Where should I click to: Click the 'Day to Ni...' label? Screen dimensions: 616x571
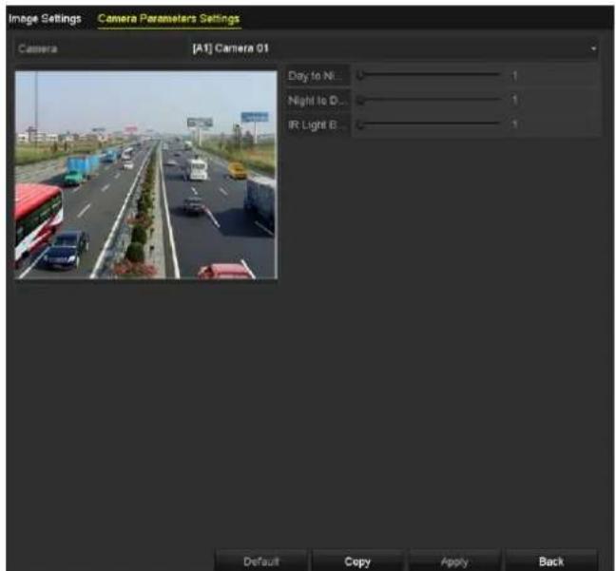pyautogui.click(x=315, y=75)
